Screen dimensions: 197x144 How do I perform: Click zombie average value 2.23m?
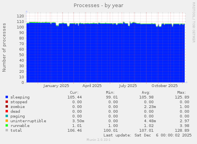[x=150, y=107]
